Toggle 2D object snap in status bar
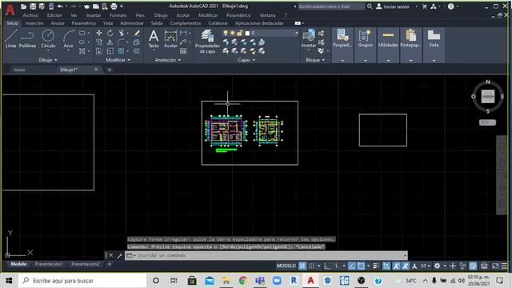 [x=361, y=266]
